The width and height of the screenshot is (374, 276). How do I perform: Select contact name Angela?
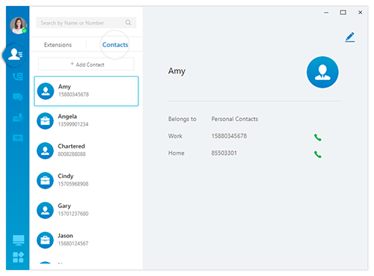pos(67,117)
